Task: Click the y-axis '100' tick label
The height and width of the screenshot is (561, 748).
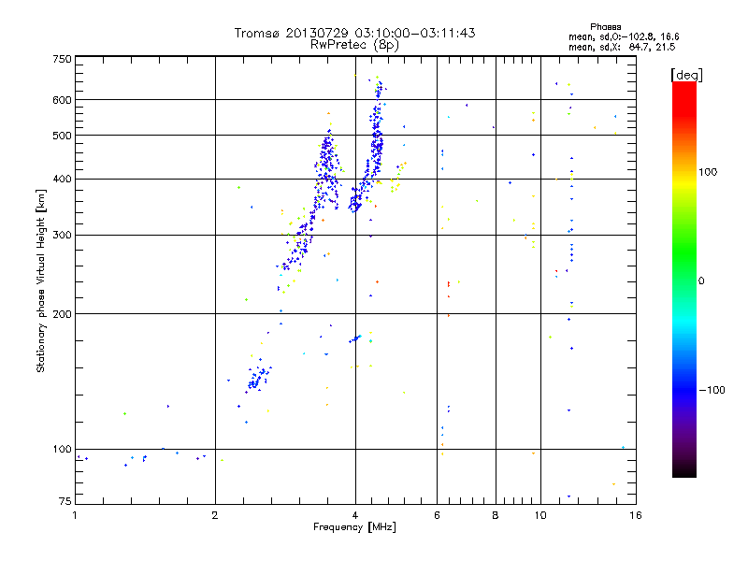Action: pyautogui.click(x=62, y=450)
